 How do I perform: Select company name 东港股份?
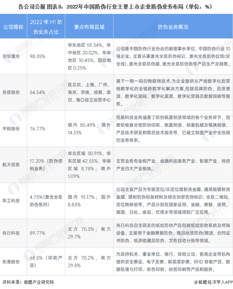pyautogui.click(x=11, y=262)
